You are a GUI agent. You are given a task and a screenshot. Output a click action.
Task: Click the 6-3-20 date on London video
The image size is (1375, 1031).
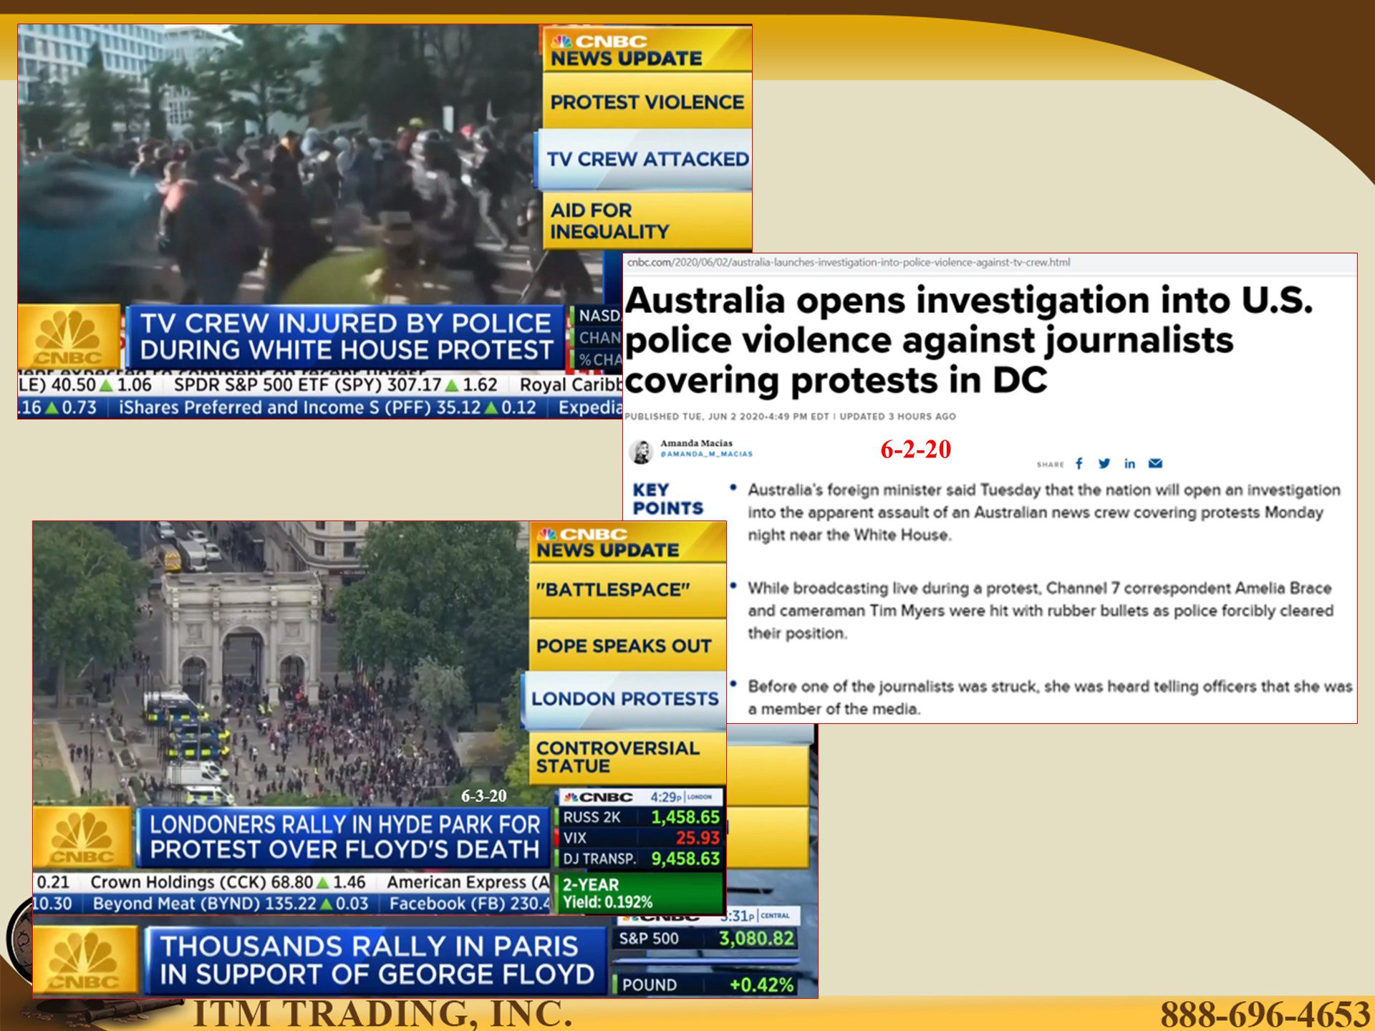click(483, 795)
